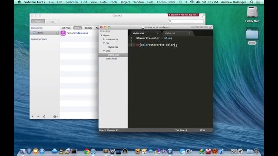Click the volume icon in the menu bar
This screenshot has height=156, width=278.
coord(198,2)
